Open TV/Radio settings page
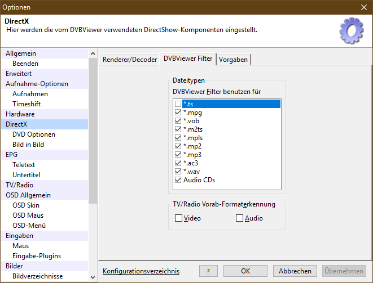 tap(45, 185)
